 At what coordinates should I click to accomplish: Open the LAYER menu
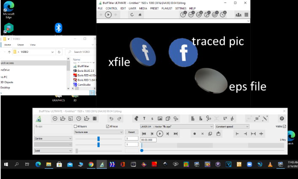[x=132, y=8]
